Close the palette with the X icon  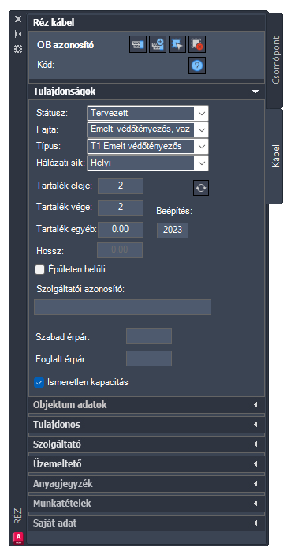[x=17, y=19]
